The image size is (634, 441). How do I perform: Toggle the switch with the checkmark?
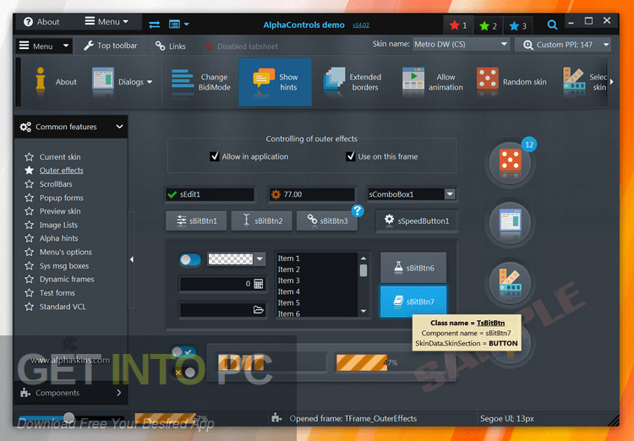pyautogui.click(x=183, y=352)
